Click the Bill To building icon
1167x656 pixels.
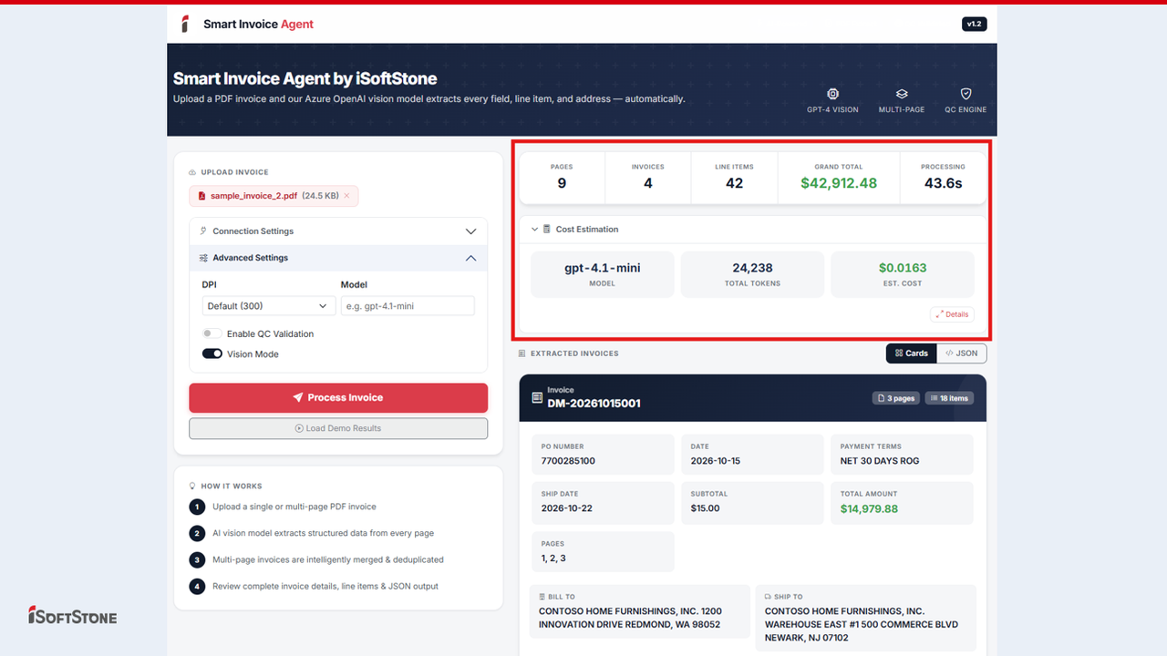pos(542,597)
